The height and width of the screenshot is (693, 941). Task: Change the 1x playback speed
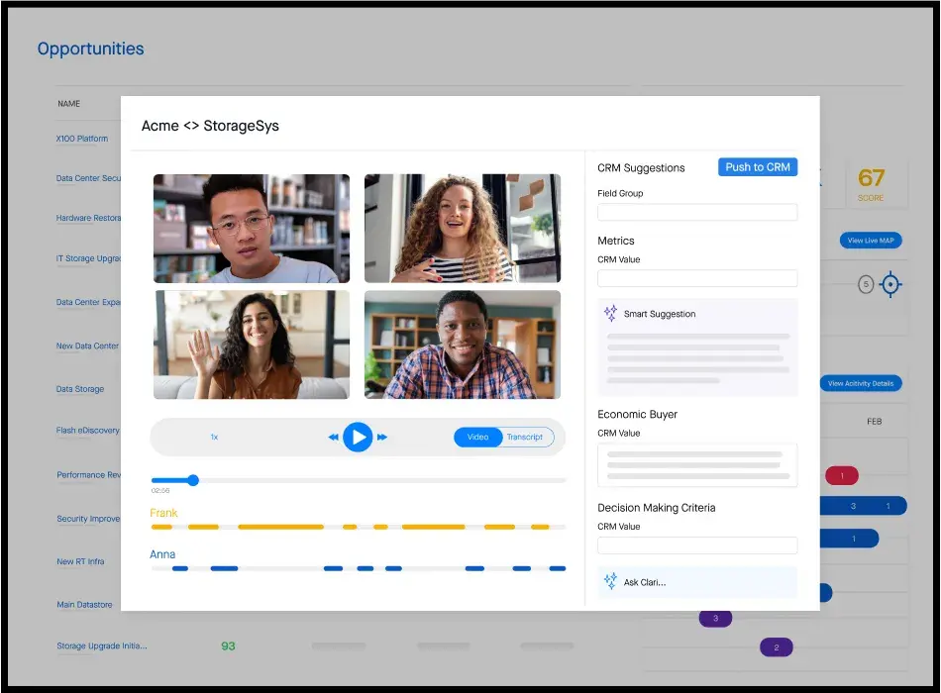tap(214, 437)
